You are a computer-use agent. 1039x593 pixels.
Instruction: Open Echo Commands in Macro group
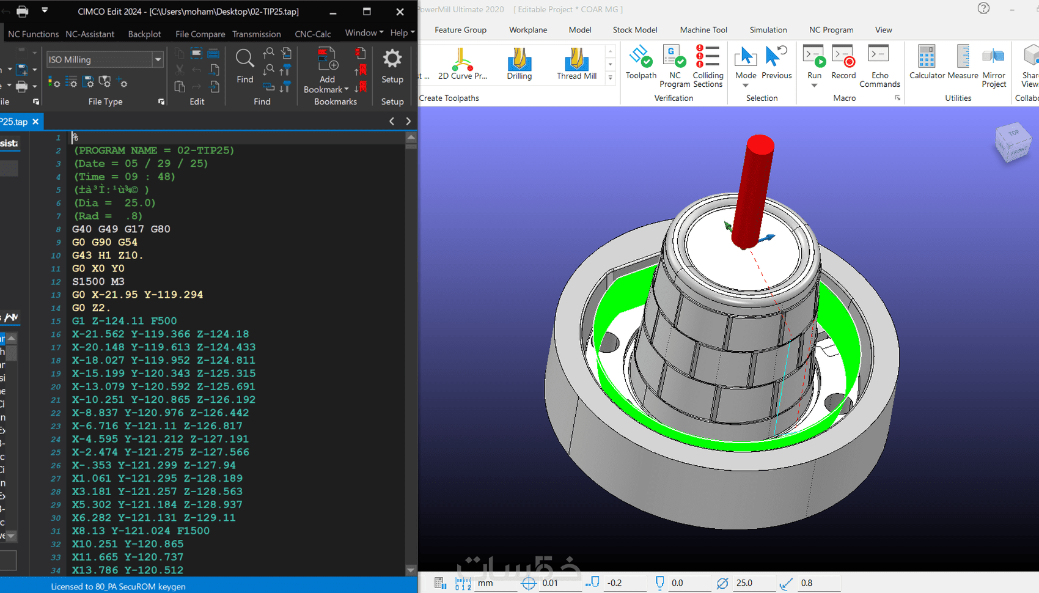tap(879, 66)
